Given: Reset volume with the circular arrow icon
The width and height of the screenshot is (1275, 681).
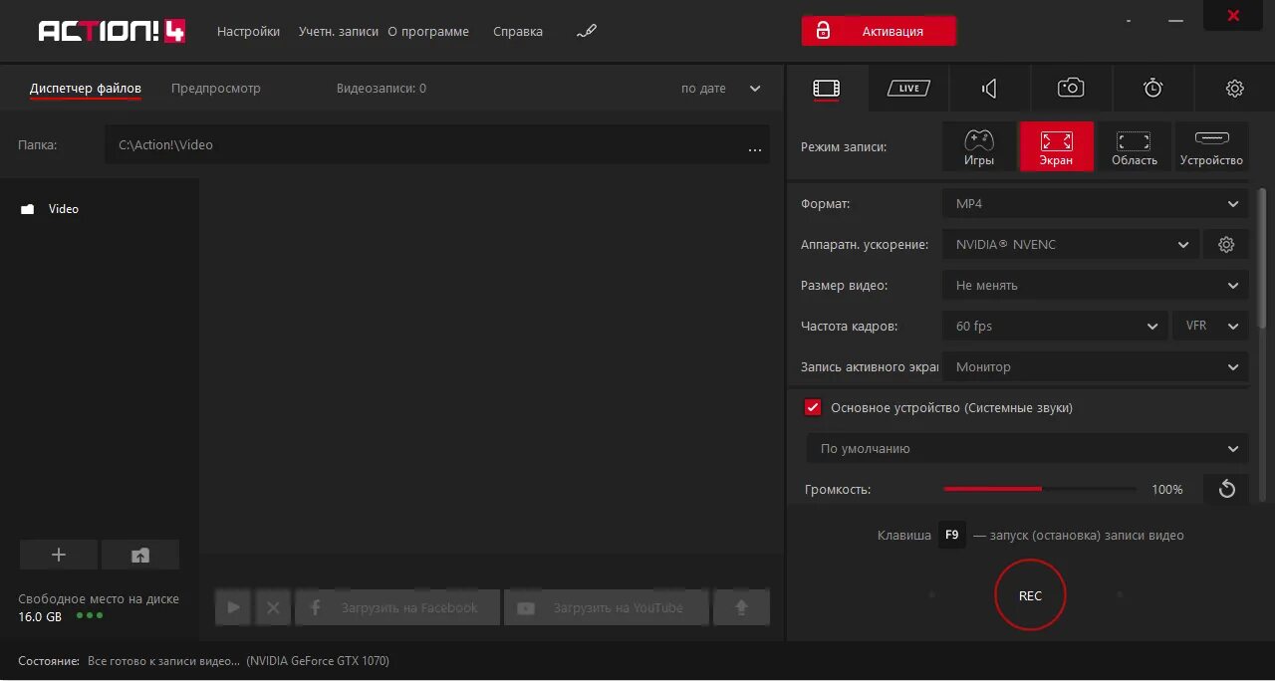Looking at the screenshot, I should click(x=1226, y=489).
